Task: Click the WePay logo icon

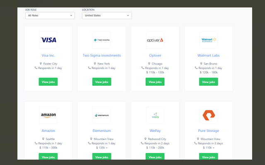Action: [155, 115]
